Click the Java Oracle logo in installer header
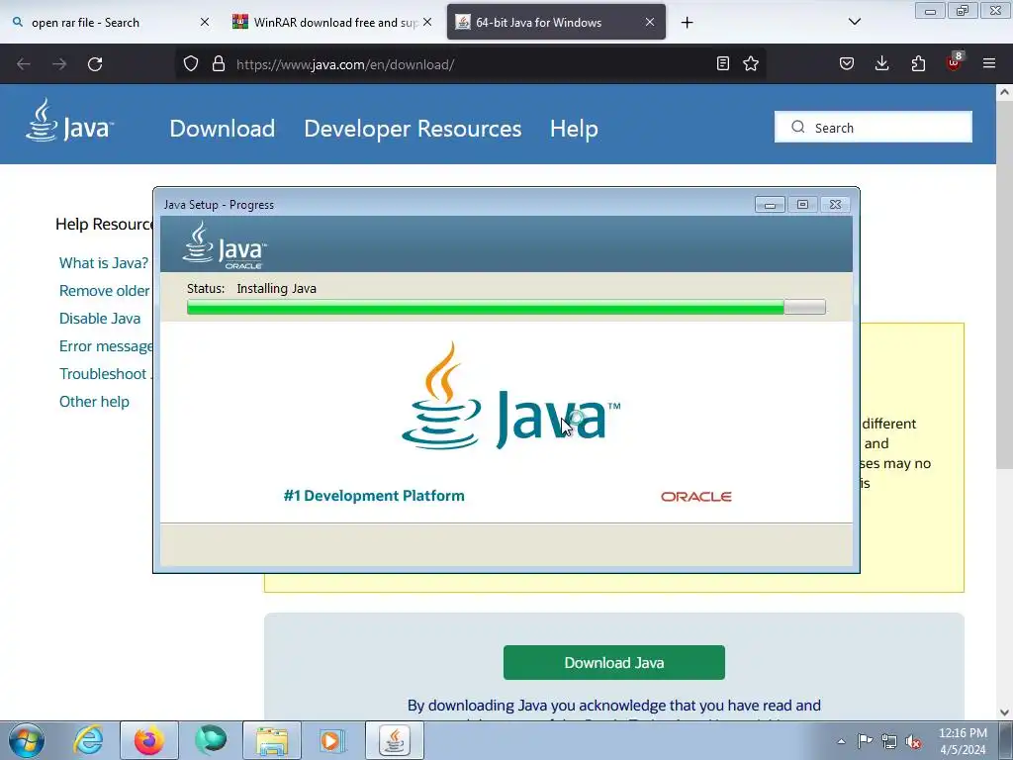The width and height of the screenshot is (1013, 760). pos(225,245)
